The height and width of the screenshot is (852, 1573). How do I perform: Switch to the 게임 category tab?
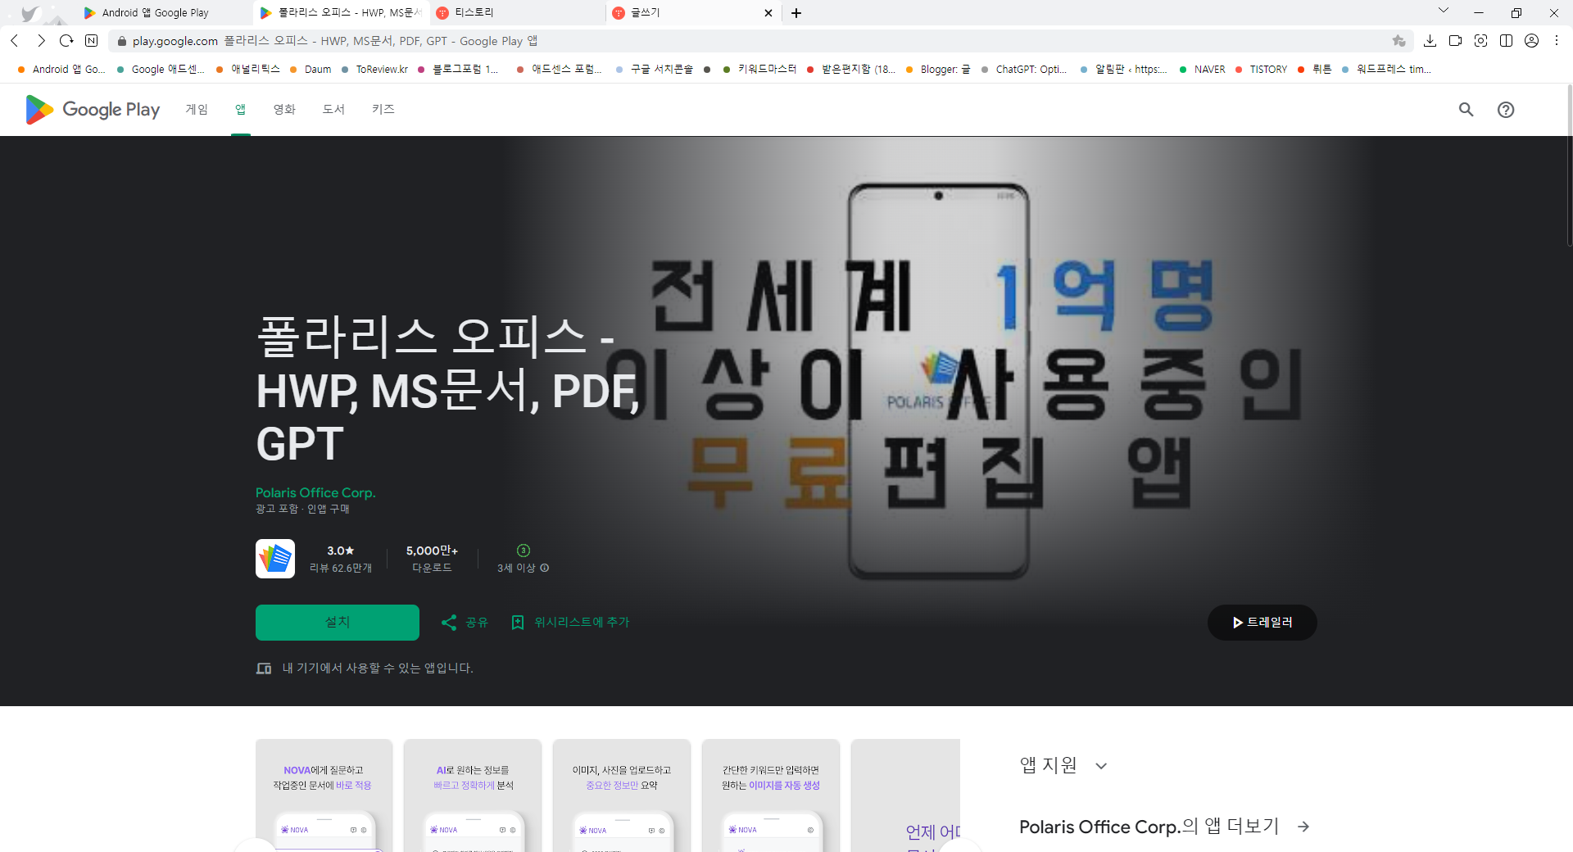[197, 109]
